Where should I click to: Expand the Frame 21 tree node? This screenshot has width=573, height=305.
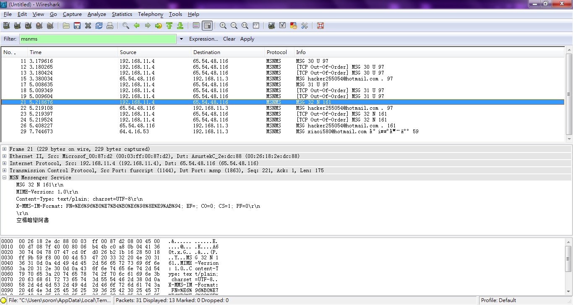(x=5, y=149)
